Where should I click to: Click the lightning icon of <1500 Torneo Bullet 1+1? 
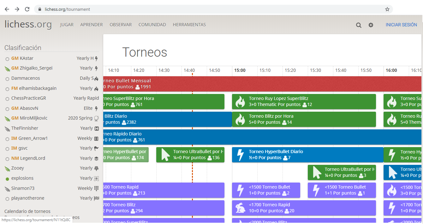pyautogui.click(x=316, y=190)
